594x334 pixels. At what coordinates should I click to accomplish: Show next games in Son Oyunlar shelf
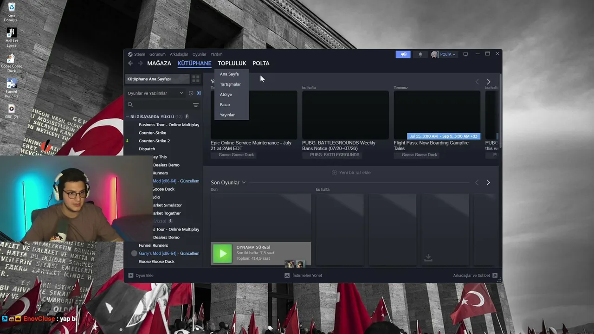[x=488, y=183]
